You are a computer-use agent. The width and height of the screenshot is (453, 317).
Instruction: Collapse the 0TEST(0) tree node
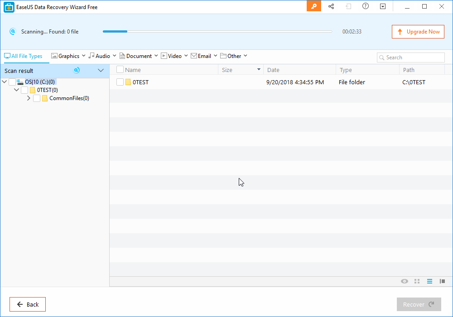tap(17, 90)
